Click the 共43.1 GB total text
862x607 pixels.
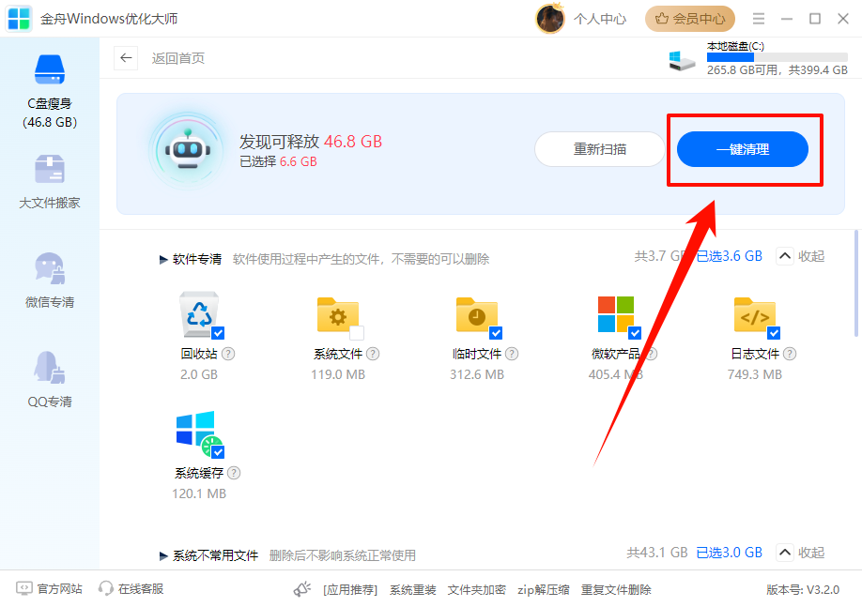coord(657,552)
